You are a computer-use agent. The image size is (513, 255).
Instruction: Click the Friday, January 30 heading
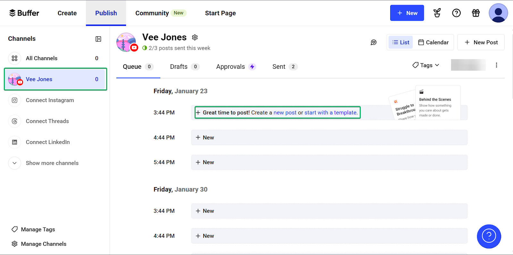181,189
